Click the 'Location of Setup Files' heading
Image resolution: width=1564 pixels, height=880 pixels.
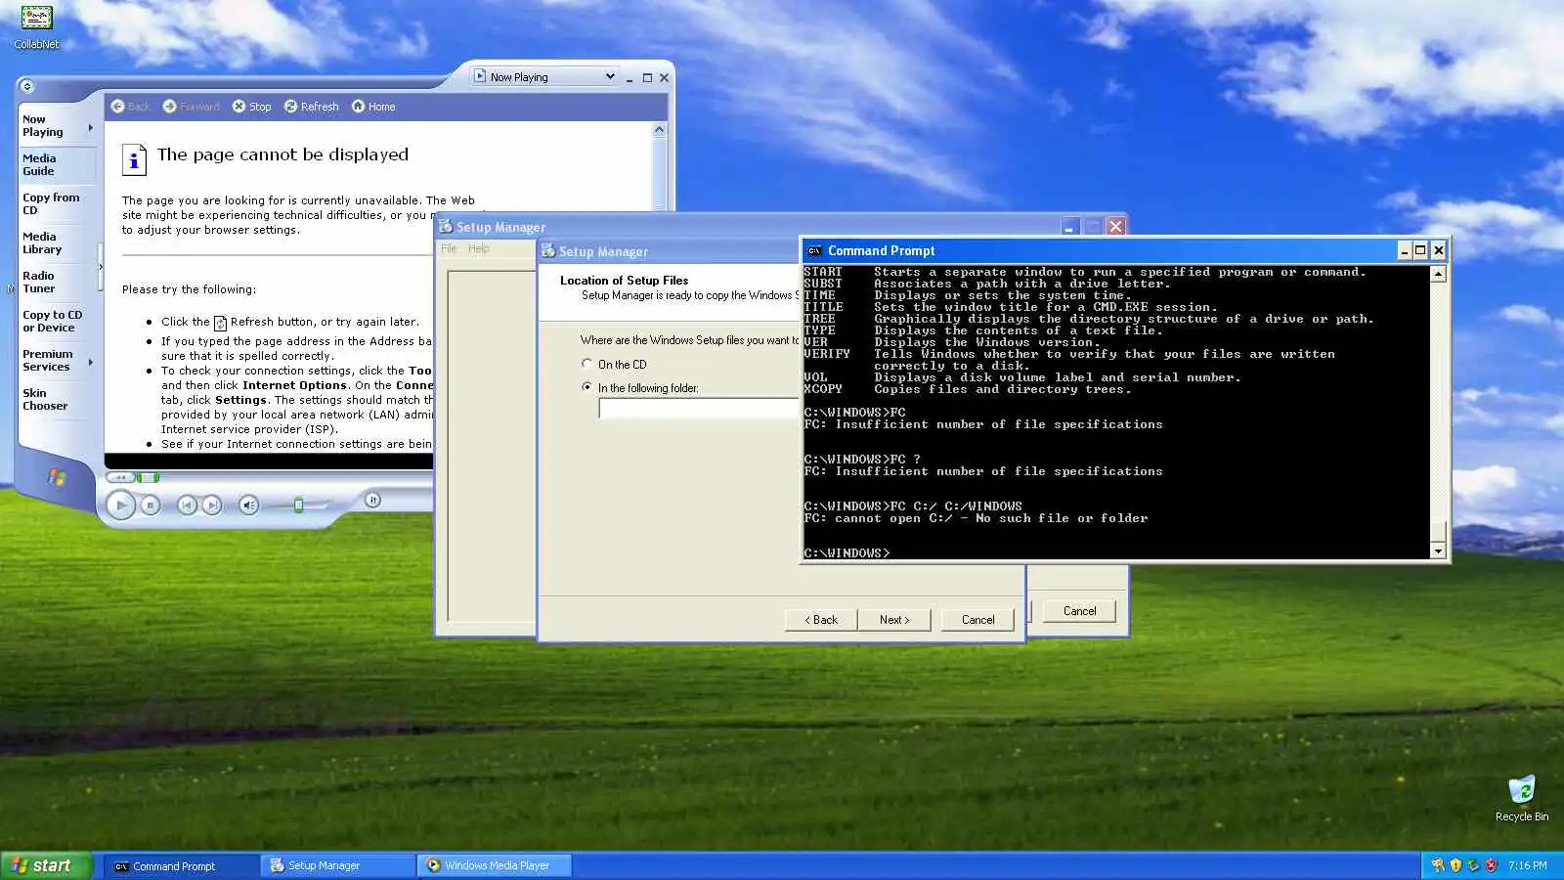pyautogui.click(x=624, y=281)
